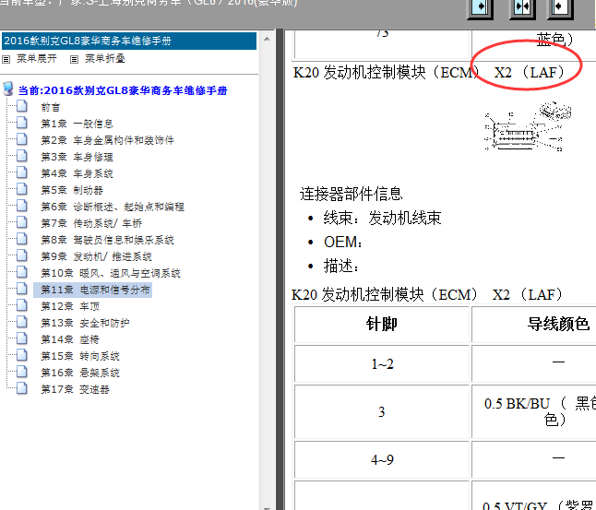Open 第1章 一般信息
Viewport: 596px width, 510px height.
(77, 124)
